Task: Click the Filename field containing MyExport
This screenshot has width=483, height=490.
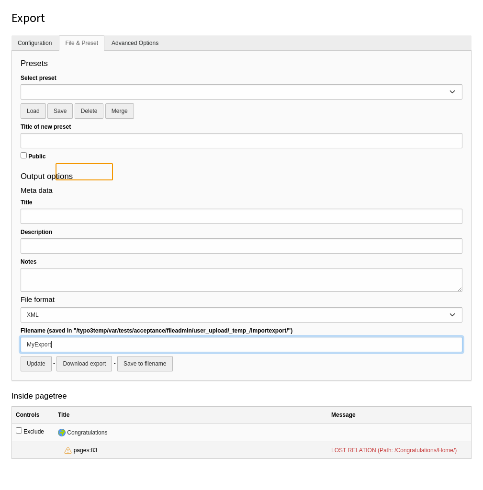Action: pyautogui.click(x=241, y=344)
